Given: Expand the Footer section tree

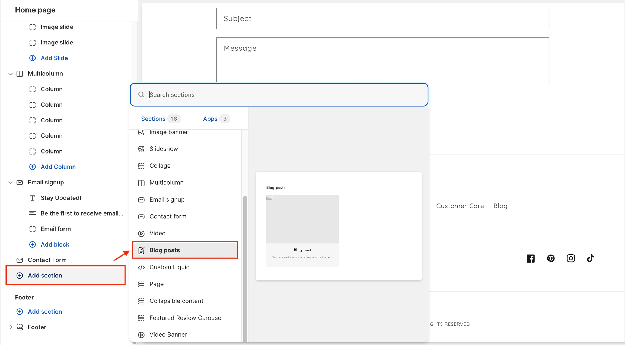Looking at the screenshot, I should [x=11, y=327].
